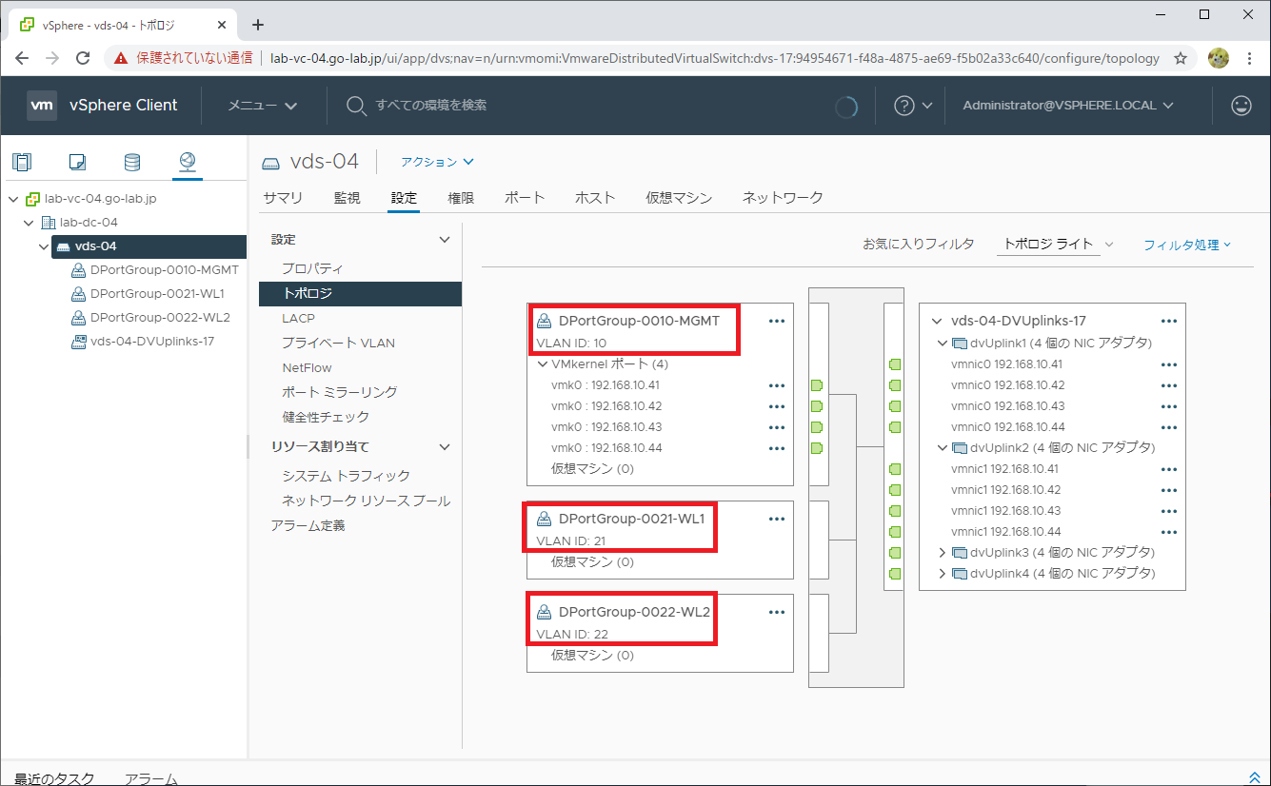
Task: Switch to the サマリ tab
Action: pyautogui.click(x=283, y=198)
